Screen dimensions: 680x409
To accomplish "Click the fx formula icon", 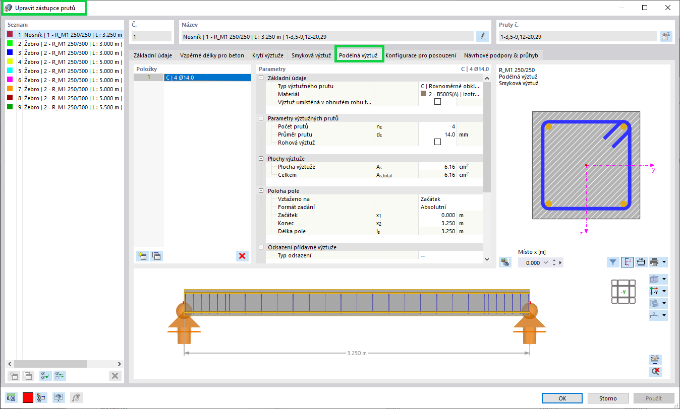I will (76, 397).
